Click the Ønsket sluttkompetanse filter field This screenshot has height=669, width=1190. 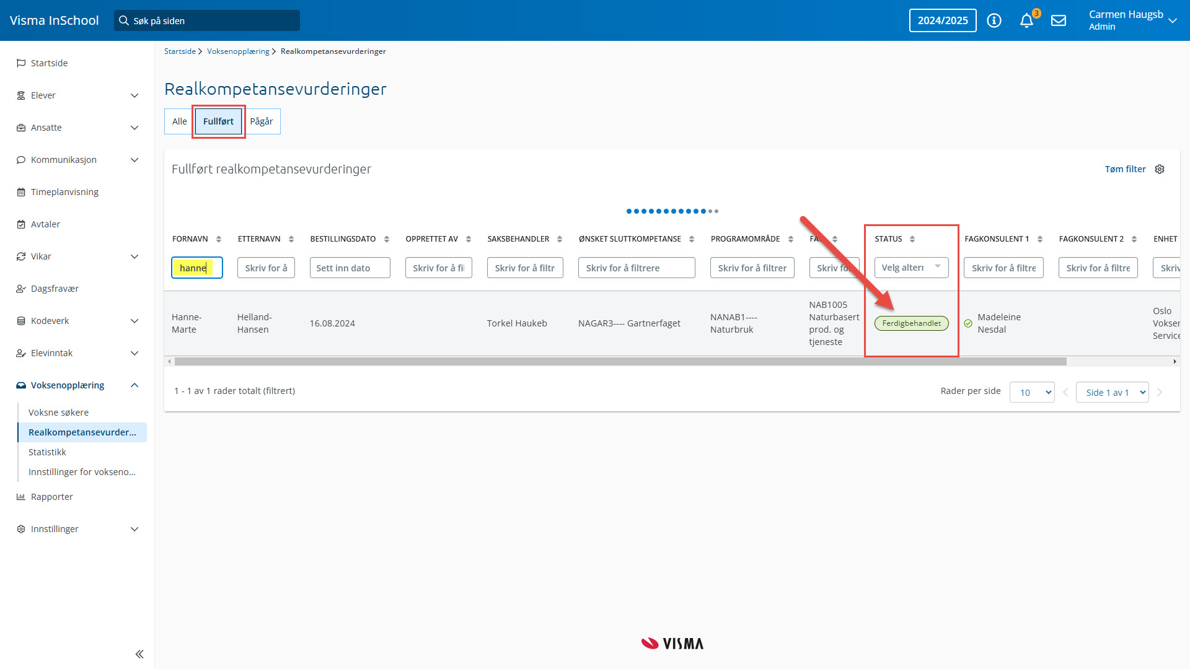tap(637, 268)
